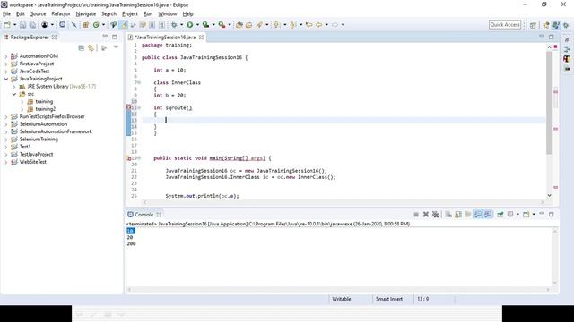Click Collapse All in Package Explorer
The image size is (574, 322).
click(82, 47)
